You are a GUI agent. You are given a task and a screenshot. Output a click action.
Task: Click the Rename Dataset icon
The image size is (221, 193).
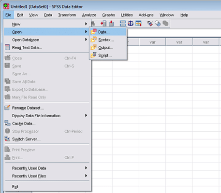pos(7,108)
